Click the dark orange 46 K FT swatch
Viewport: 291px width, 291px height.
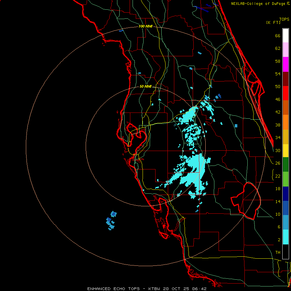[x=286, y=108]
